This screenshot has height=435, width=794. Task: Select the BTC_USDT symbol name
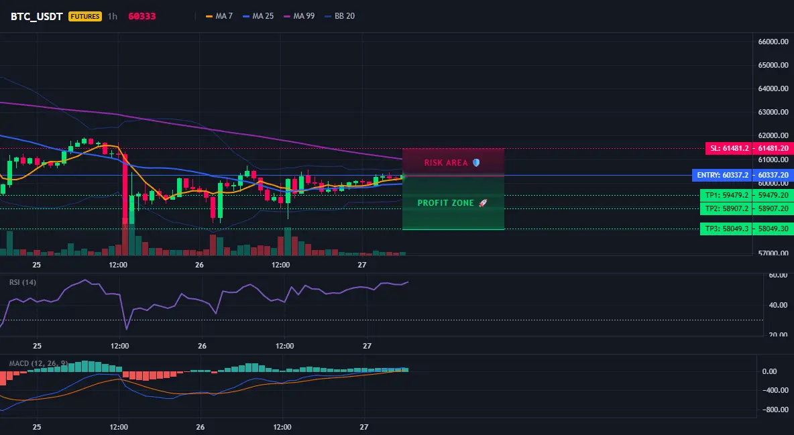37,16
